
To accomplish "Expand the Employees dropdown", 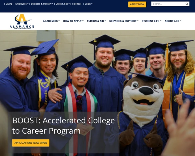I will 22,4.
